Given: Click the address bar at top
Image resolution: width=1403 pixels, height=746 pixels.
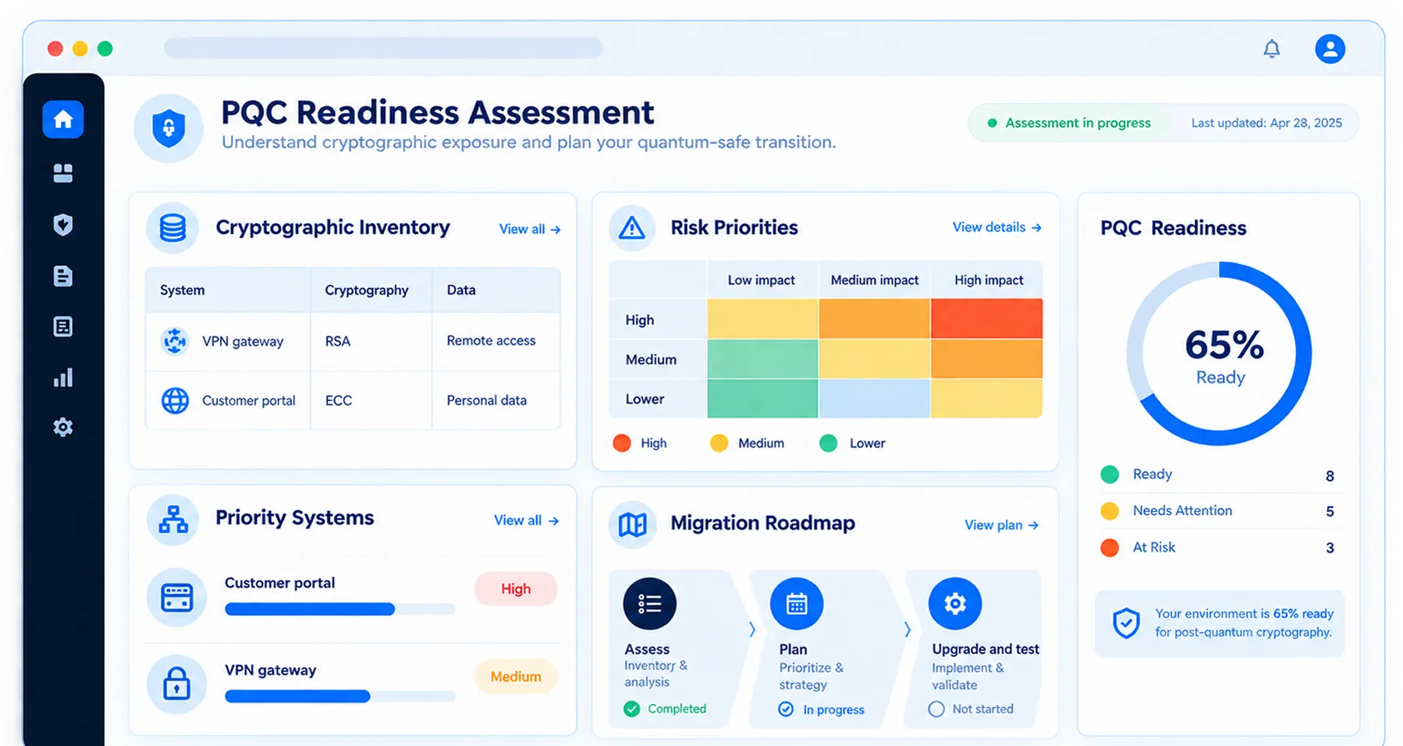Looking at the screenshot, I should 383,48.
